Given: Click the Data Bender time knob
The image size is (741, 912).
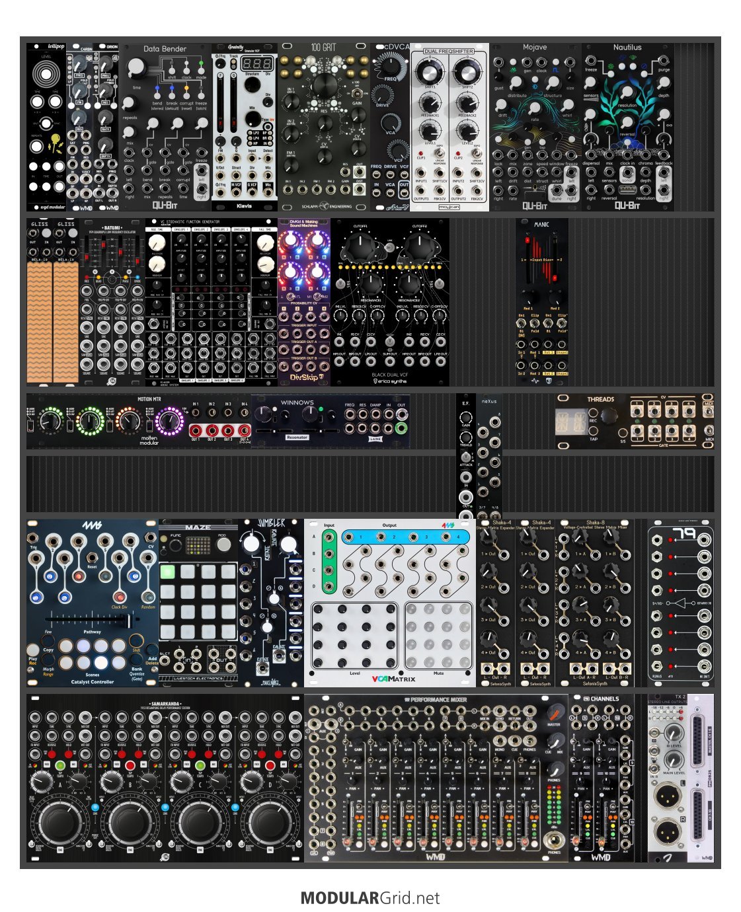Looking at the screenshot, I should coord(136,67).
